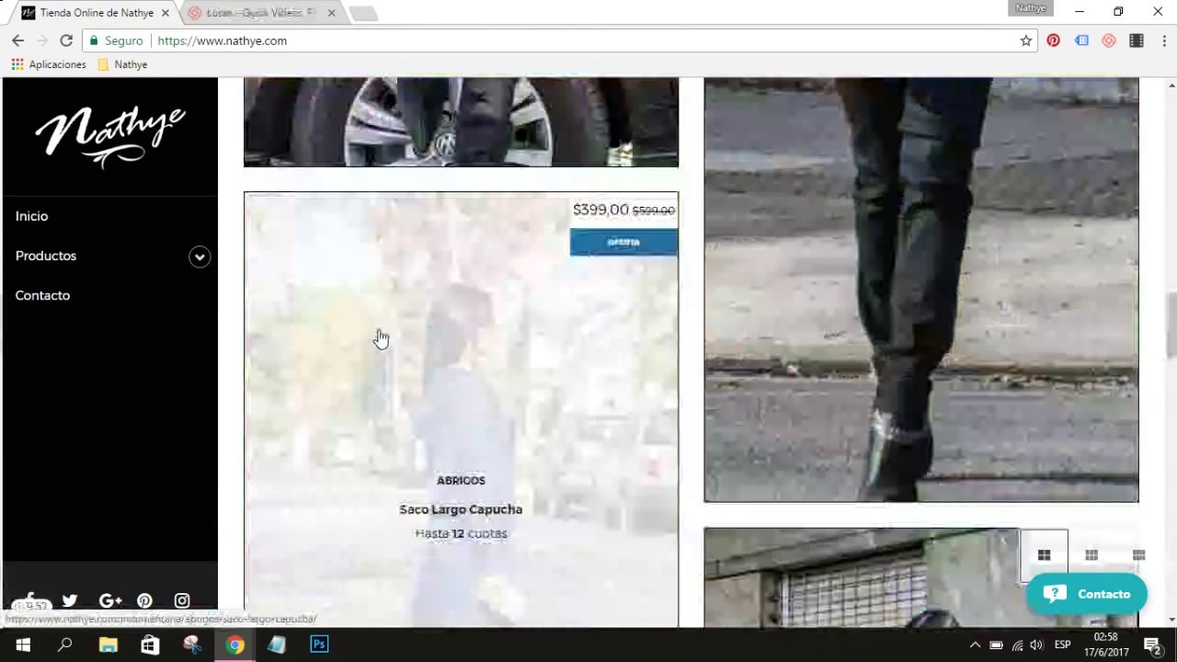The image size is (1177, 662).
Task: Open the Pinterest social link in sidebar
Action: 144,600
